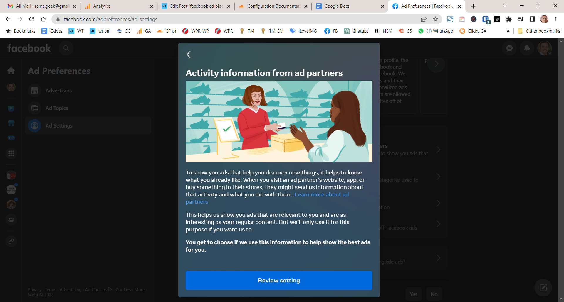The image size is (564, 302).
Task: Open the all-apps grid icon in sidebar
Action: [x=11, y=153]
